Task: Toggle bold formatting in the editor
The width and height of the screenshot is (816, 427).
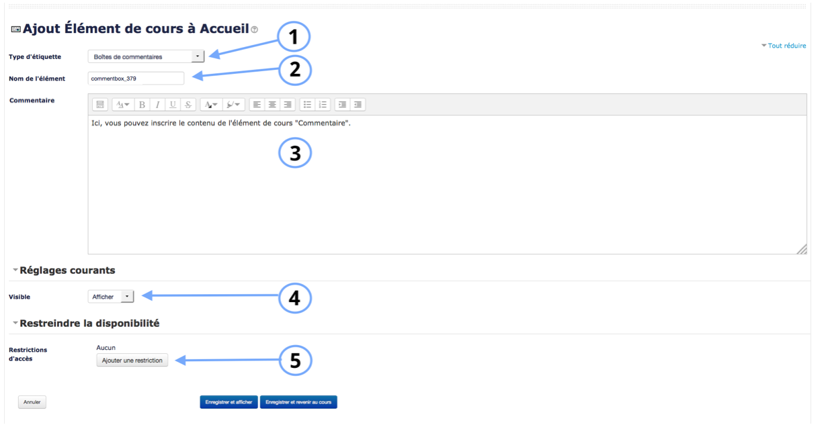Action: (x=142, y=105)
